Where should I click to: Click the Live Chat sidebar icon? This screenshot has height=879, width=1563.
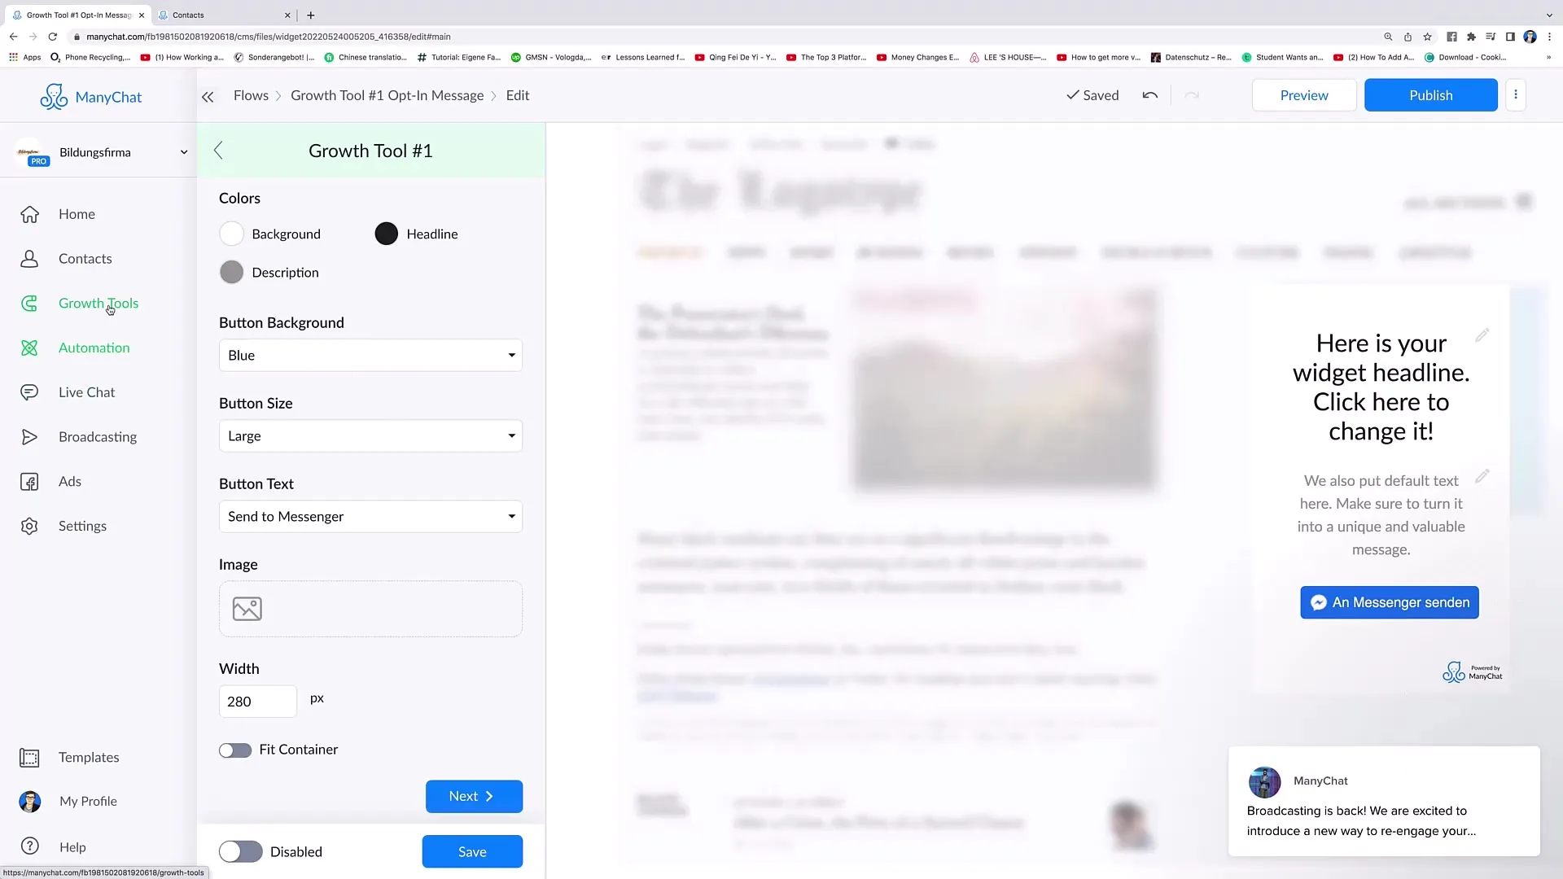29,391
